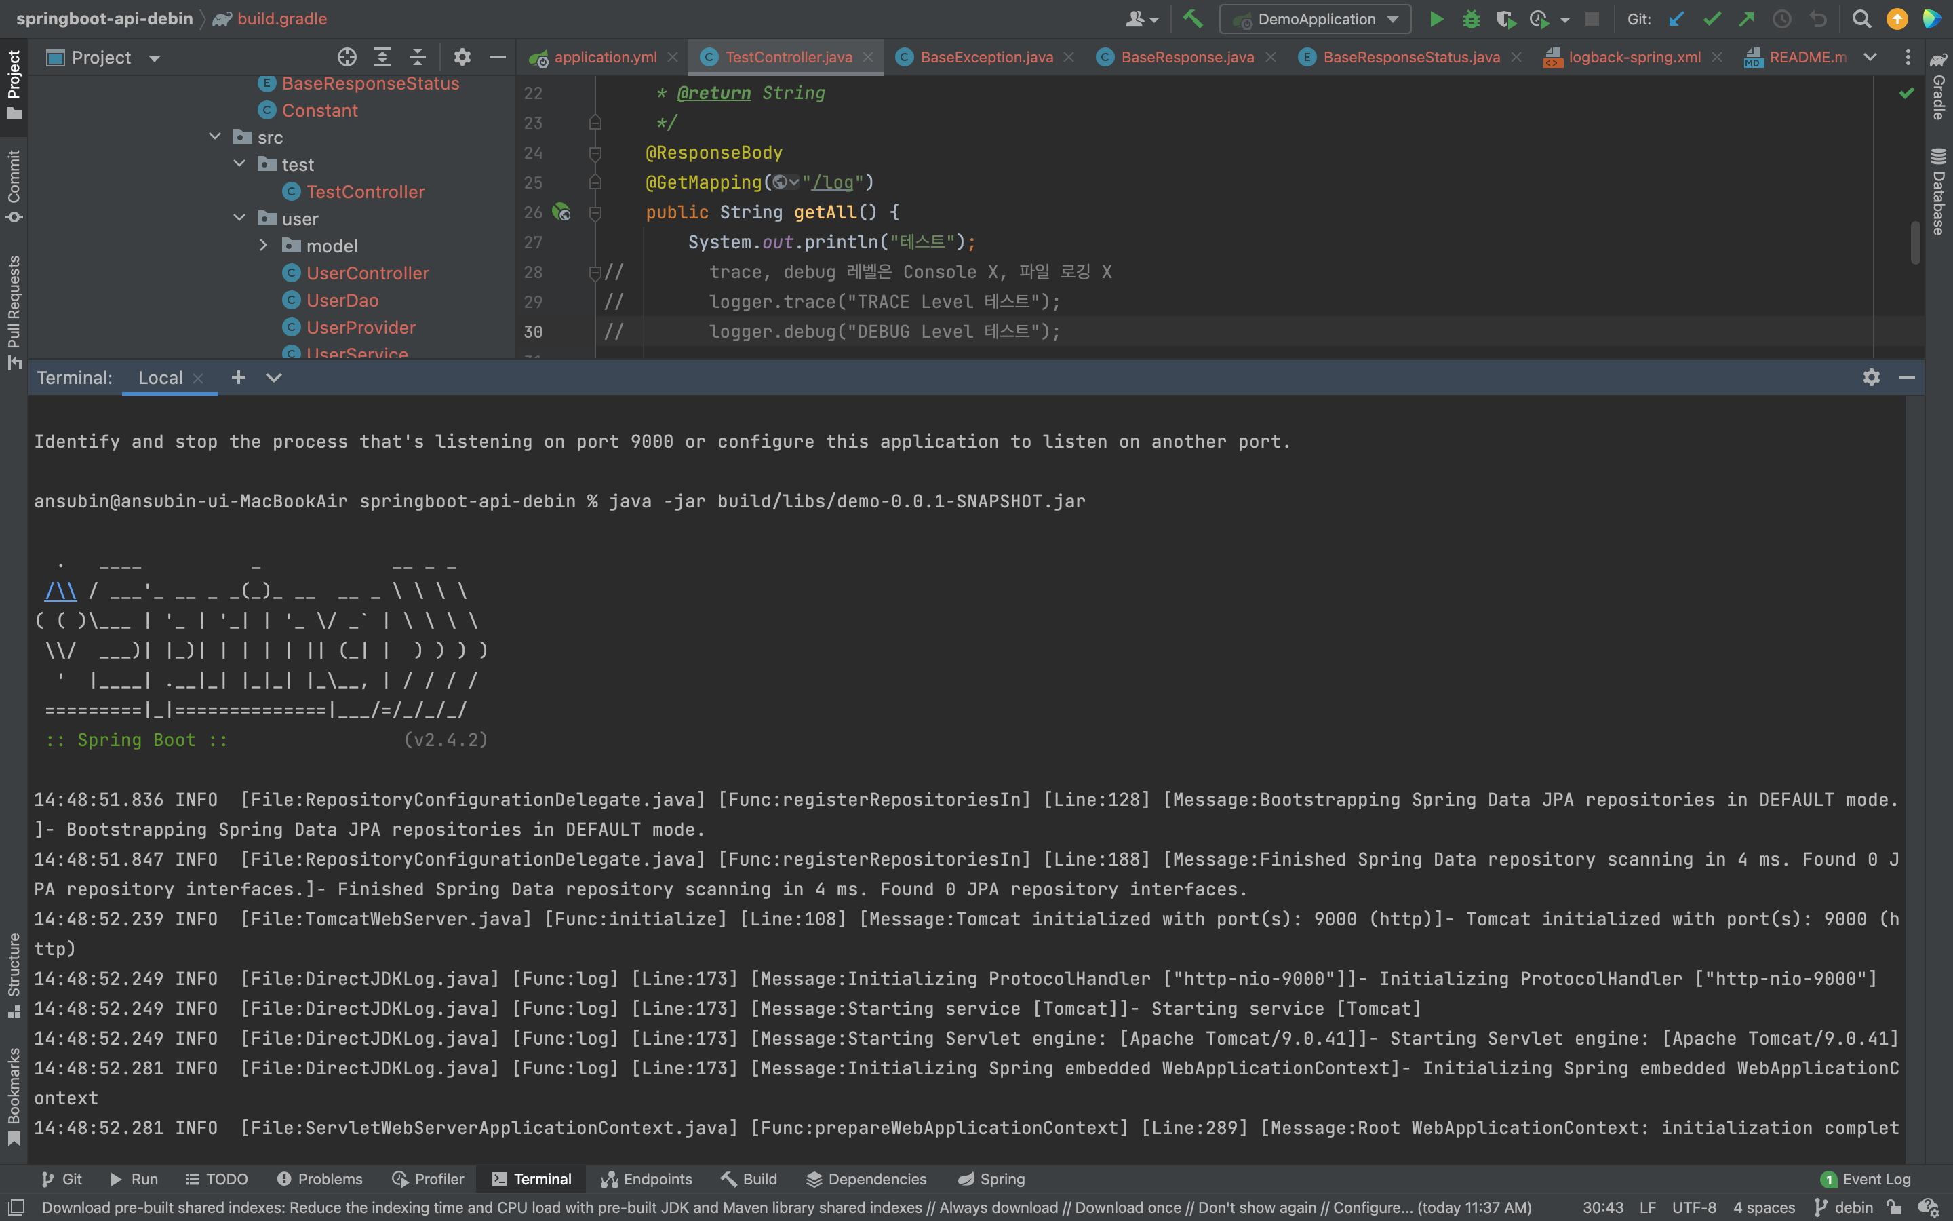Switch to BaseException.java tab
Image resolution: width=1953 pixels, height=1221 pixels.
pyautogui.click(x=985, y=58)
